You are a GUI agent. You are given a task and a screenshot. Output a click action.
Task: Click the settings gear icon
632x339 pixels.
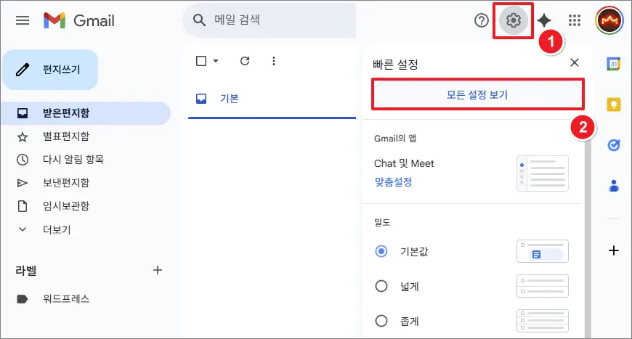coord(514,20)
